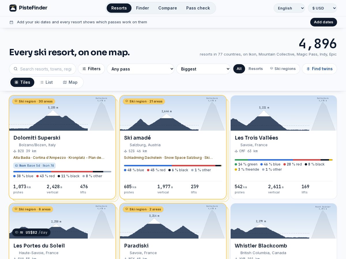Click the British Columbia, Canada location text

click(263, 253)
